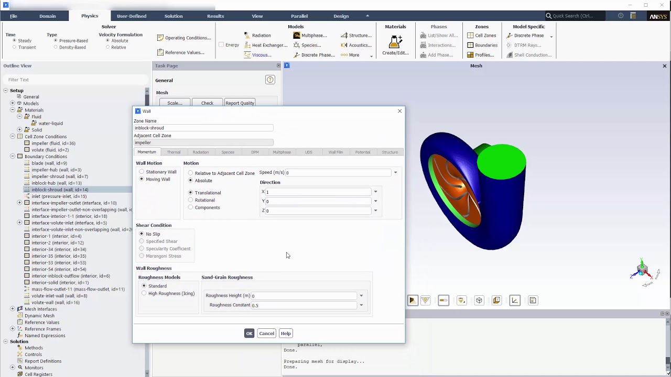Cancel the Wall dialog
671x377 pixels.
(x=266, y=334)
